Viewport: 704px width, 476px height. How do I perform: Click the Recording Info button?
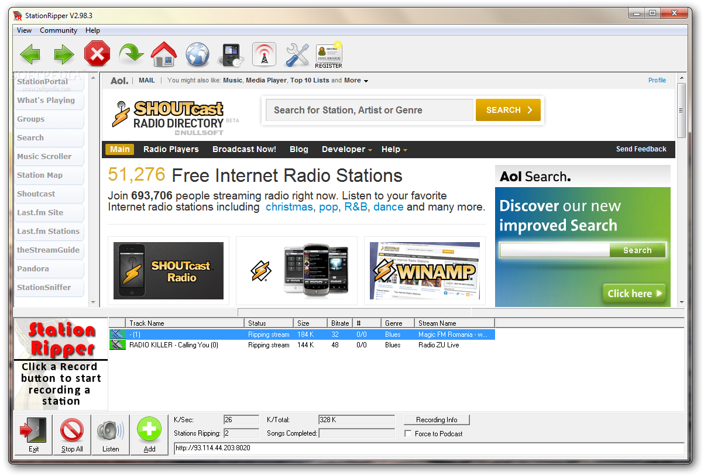437,420
